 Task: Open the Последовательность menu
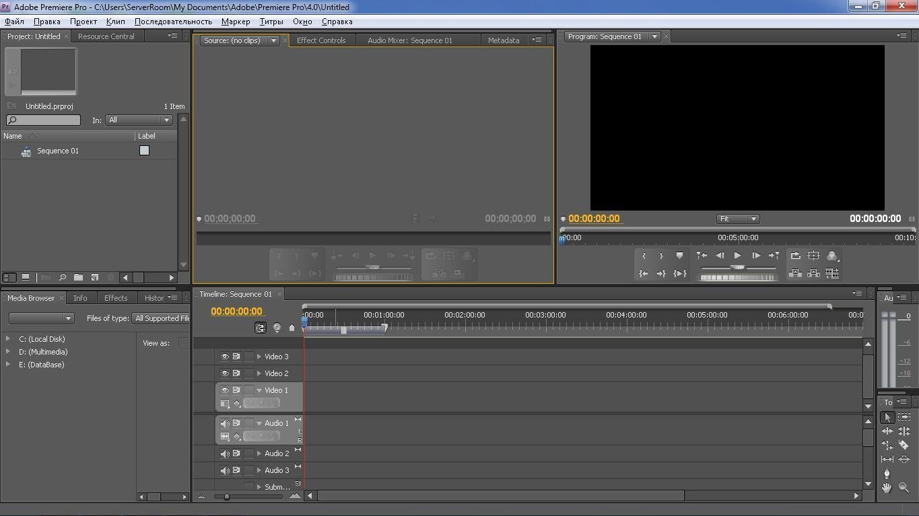pos(173,22)
